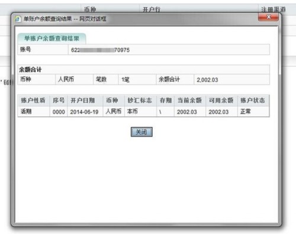Viewport: 296px width, 234px height.
Task: Click 币种 header in background page
Action: coord(90,9)
